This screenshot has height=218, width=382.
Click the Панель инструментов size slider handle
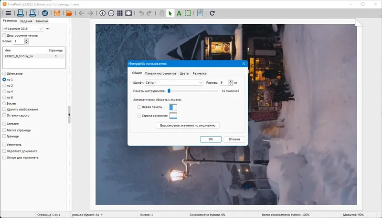(169, 90)
